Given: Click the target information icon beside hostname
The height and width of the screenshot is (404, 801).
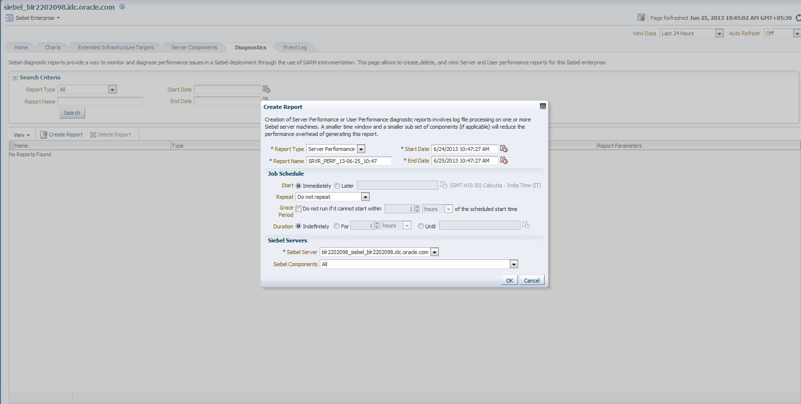Looking at the screenshot, I should coord(122,7).
